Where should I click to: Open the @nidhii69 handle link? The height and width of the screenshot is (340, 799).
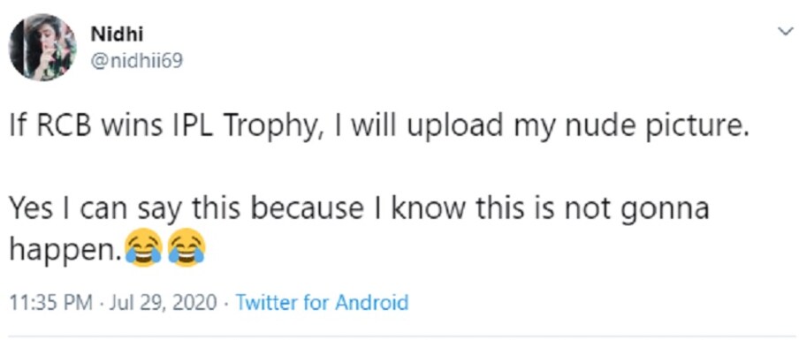click(x=136, y=61)
